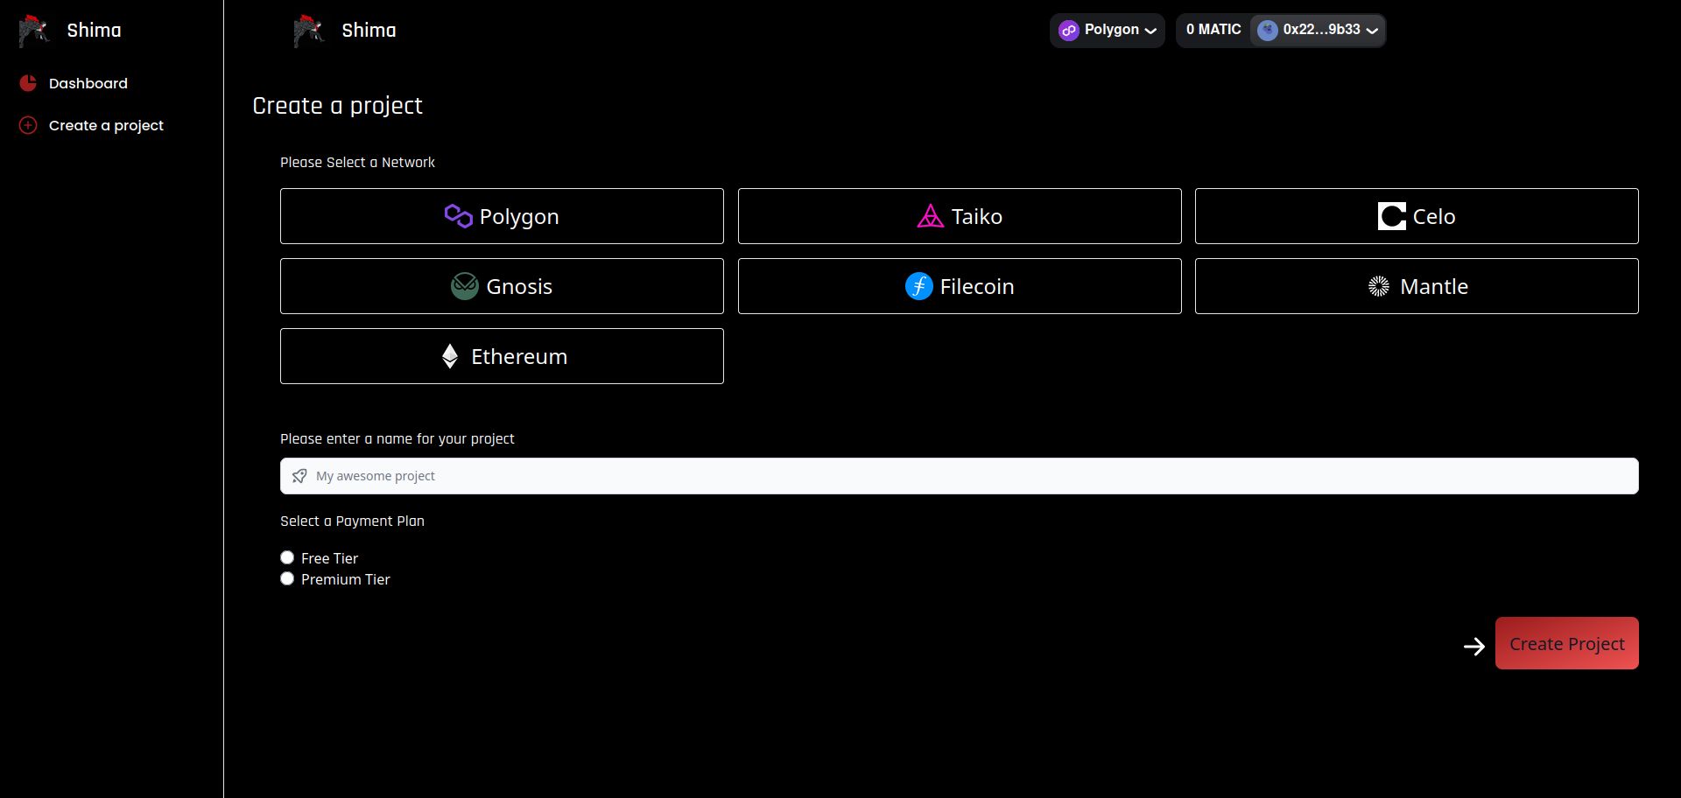Click the rocket icon in project name field
The height and width of the screenshot is (798, 1681).
tap(299, 476)
